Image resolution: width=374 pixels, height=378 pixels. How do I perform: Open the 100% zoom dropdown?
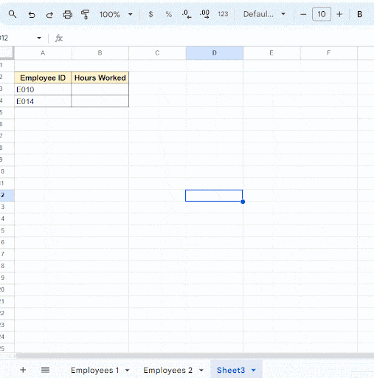tap(116, 15)
